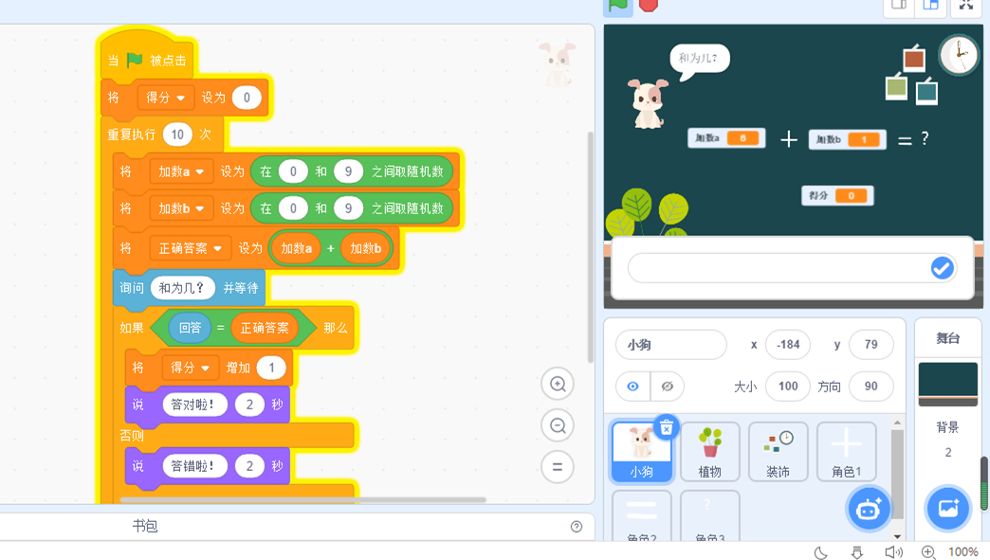This screenshot has height=560, width=990.
Task: Click the 答错啦! text field
Action: [x=194, y=466]
